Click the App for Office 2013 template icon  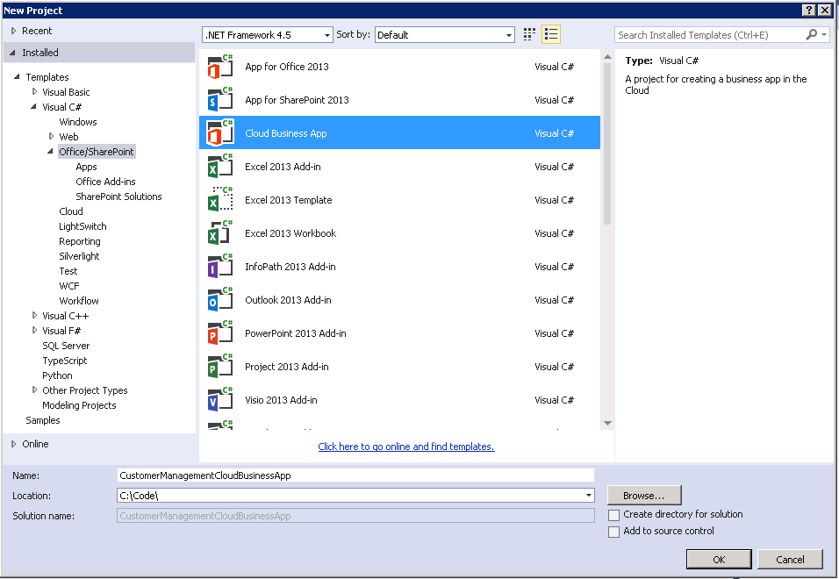[x=220, y=67]
